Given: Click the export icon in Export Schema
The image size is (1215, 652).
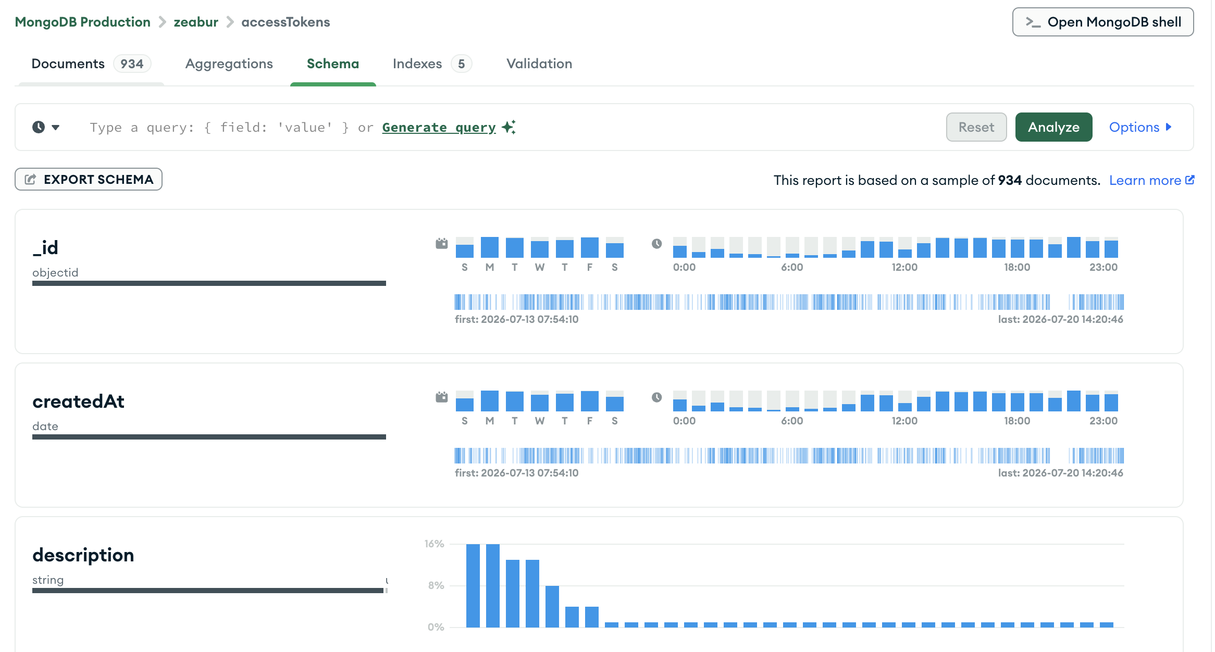Looking at the screenshot, I should tap(31, 180).
